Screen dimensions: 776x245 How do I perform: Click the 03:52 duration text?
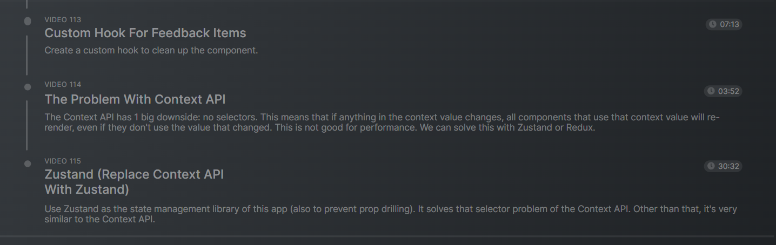coord(728,91)
